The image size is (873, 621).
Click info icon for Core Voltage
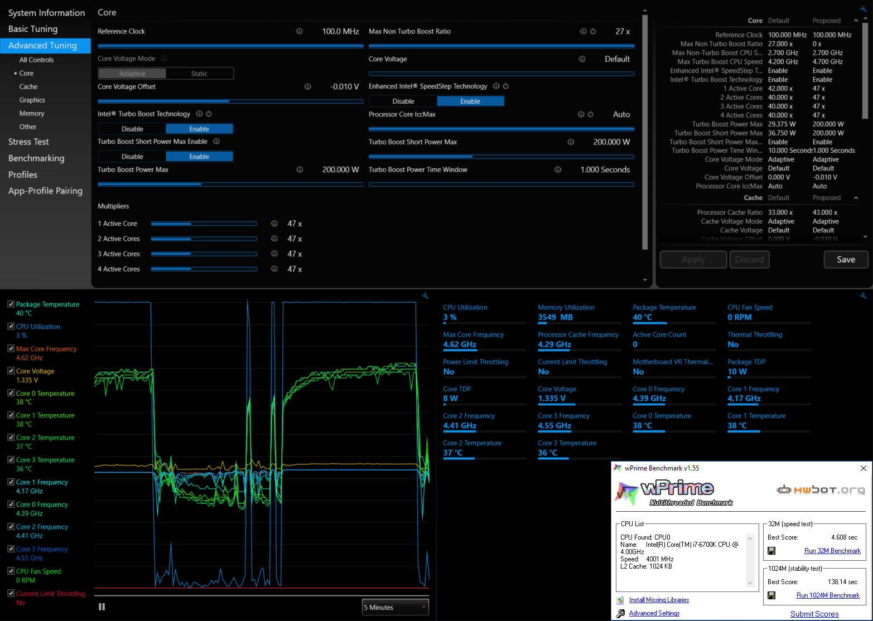(582, 59)
